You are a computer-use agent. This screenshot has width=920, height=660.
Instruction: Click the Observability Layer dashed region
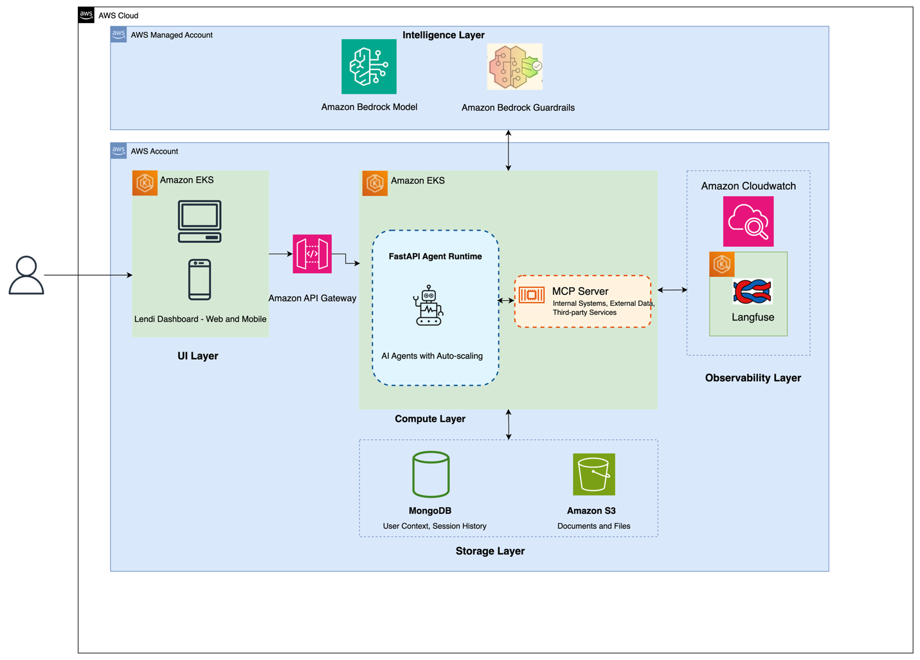[748, 262]
